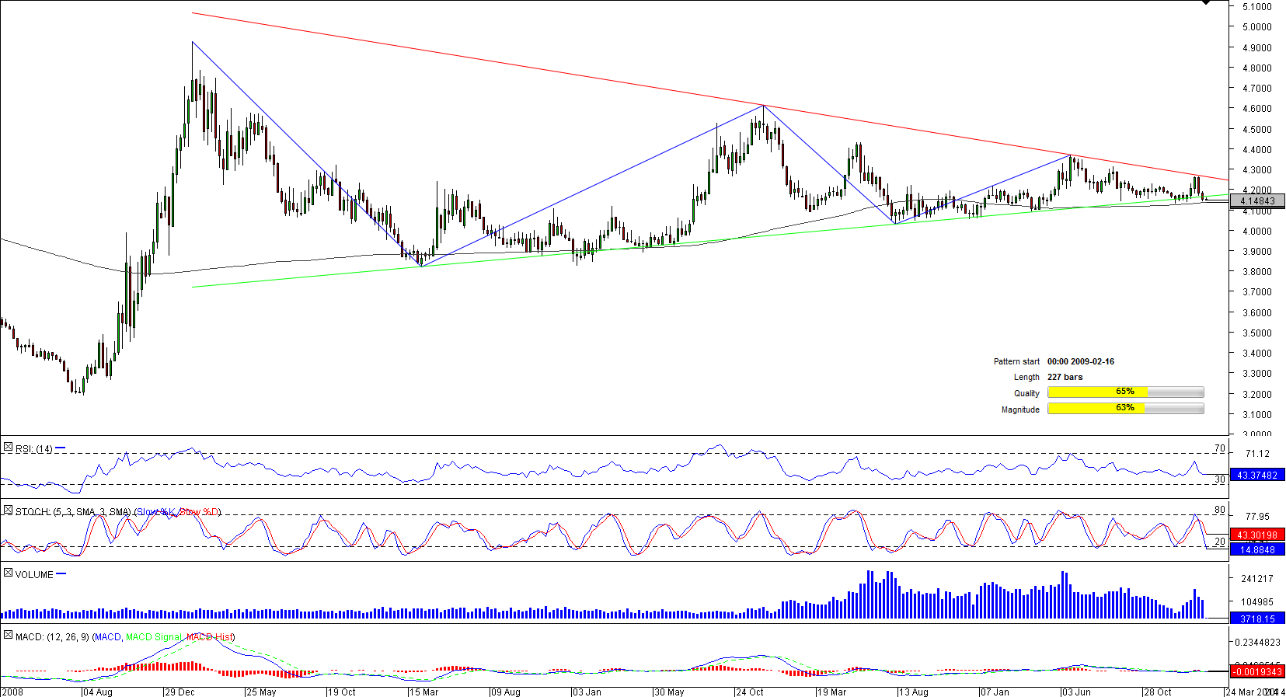Close the VOLUME indicator panel box
1286x697 pixels.
point(8,573)
